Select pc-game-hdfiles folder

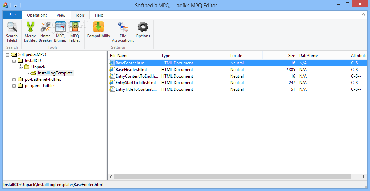[x=40, y=86]
